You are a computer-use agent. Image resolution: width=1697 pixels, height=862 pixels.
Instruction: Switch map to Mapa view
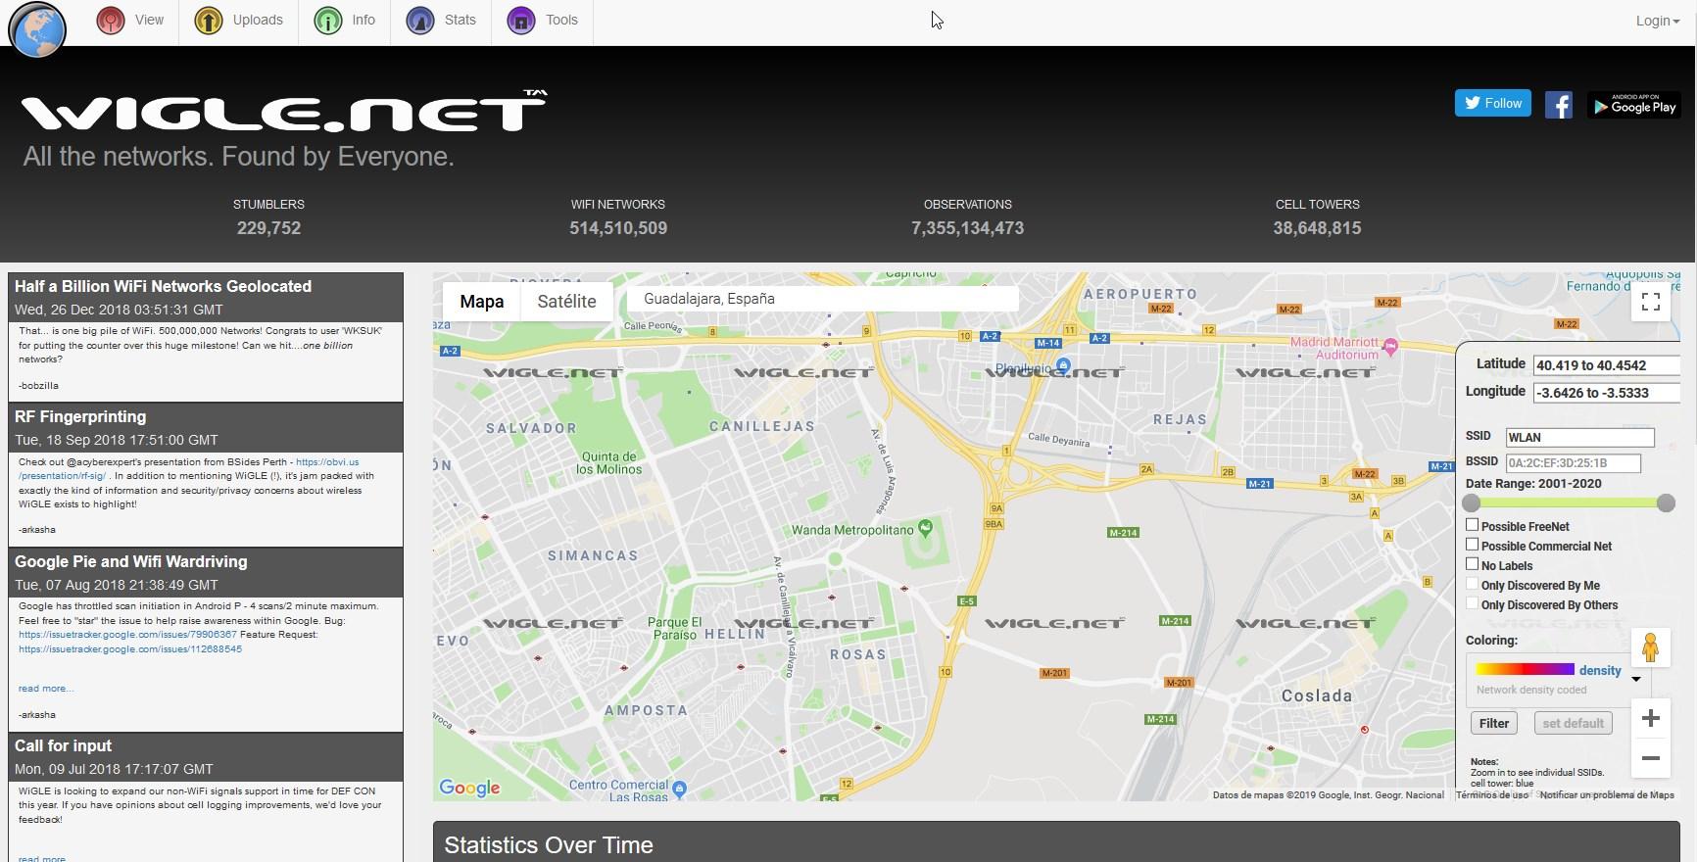[x=482, y=302]
